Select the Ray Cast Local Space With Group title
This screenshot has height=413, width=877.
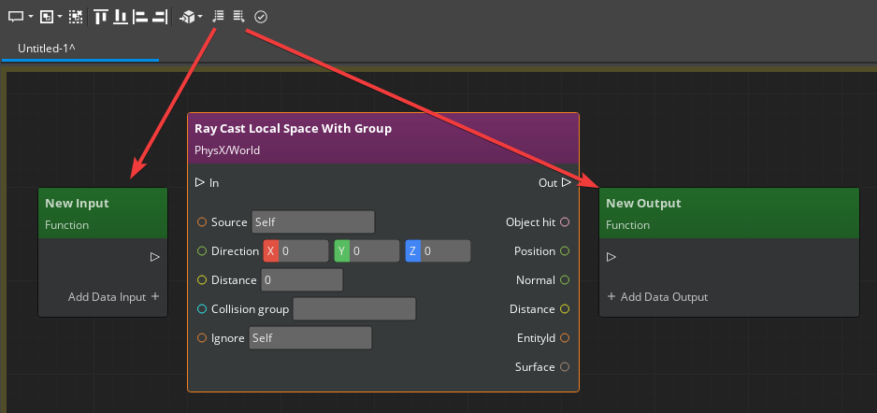293,129
